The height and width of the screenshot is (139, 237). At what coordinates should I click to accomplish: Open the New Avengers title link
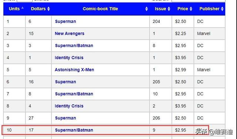coord(70,34)
